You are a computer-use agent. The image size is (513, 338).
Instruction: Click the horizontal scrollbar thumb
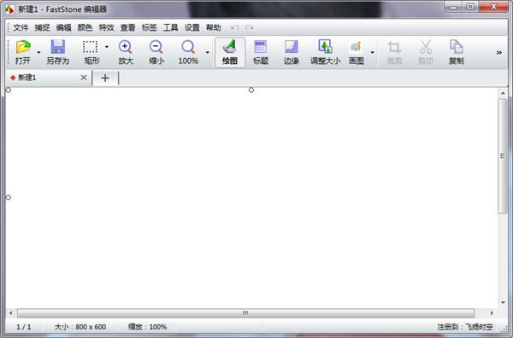click(245, 313)
